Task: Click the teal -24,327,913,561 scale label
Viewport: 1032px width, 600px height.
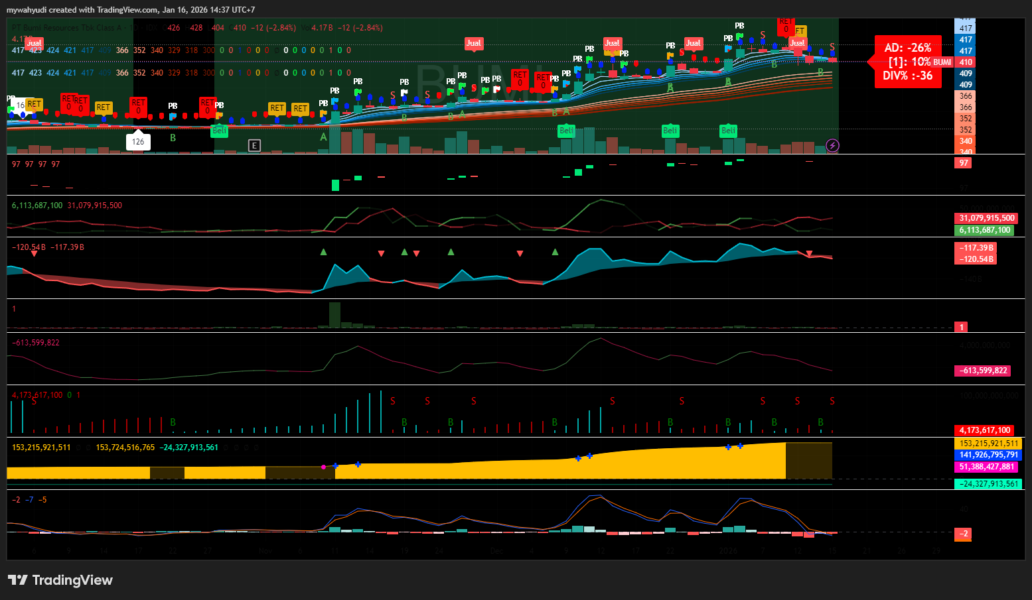Action: click(988, 484)
